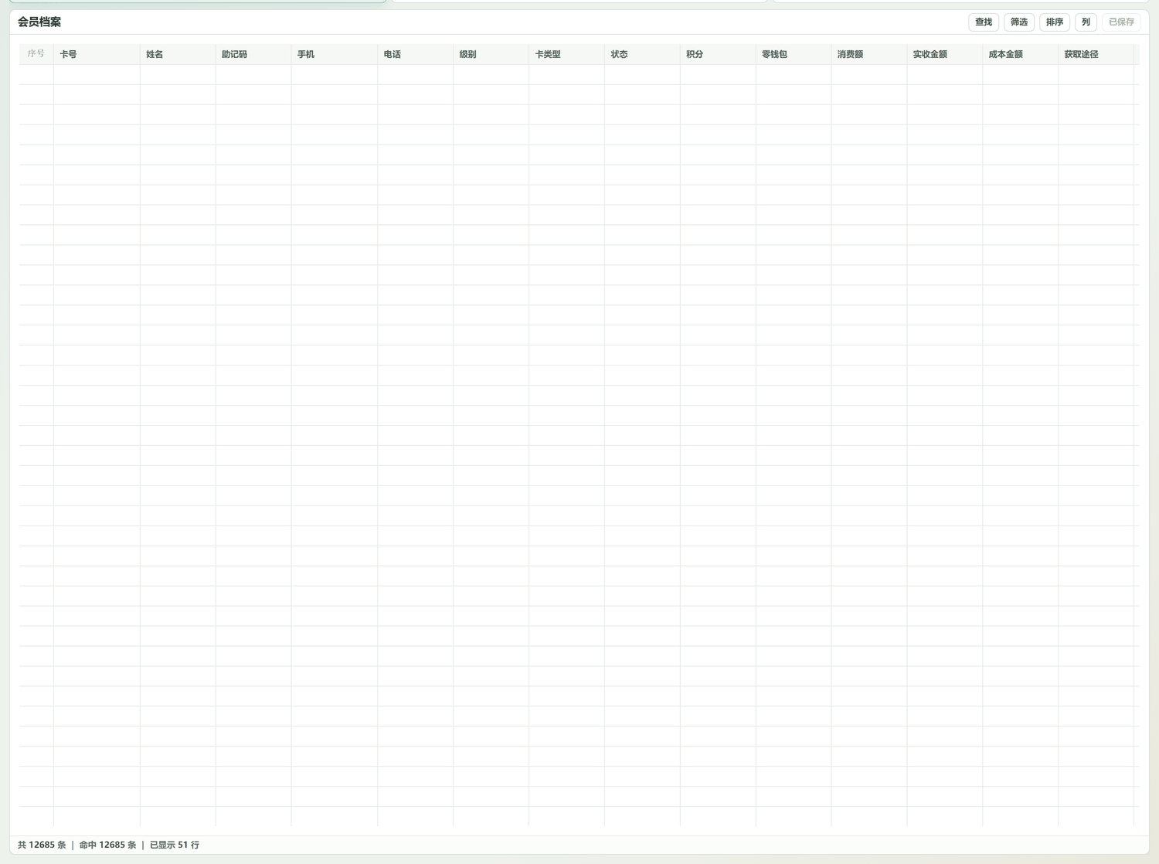Click the 已显示 51 行 status text
Image resolution: width=1159 pixels, height=864 pixels.
[x=175, y=845]
